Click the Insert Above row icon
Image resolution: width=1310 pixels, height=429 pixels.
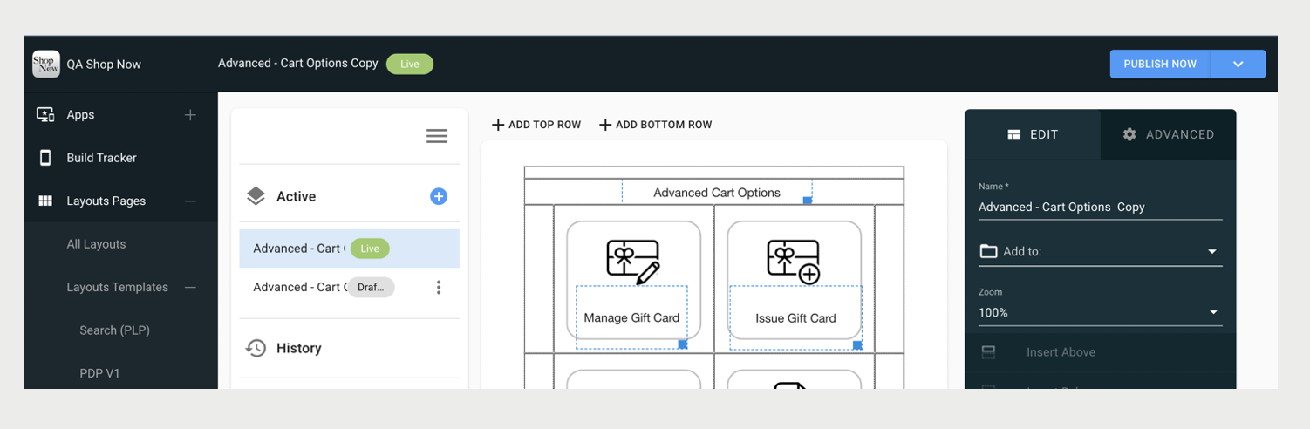[988, 352]
